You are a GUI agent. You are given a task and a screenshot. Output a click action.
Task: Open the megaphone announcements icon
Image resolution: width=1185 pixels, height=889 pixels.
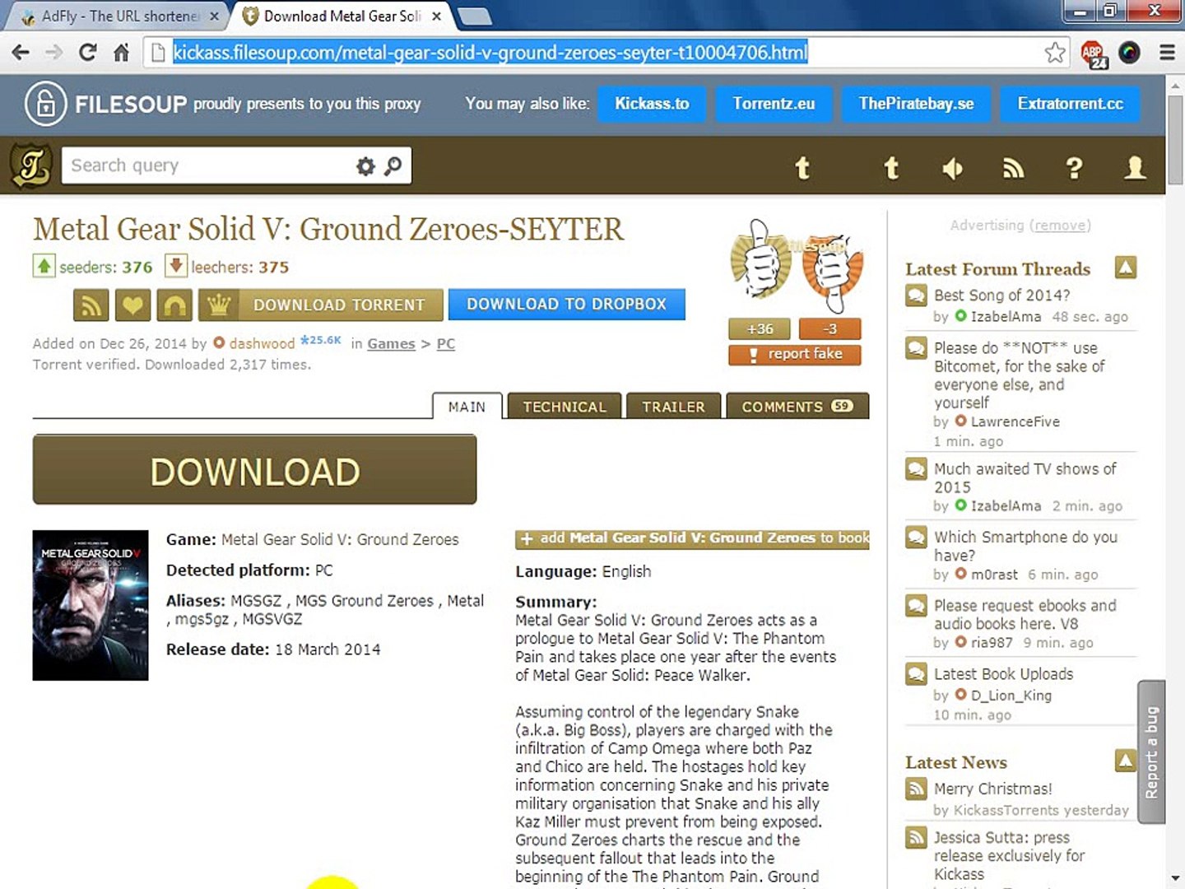(x=952, y=169)
